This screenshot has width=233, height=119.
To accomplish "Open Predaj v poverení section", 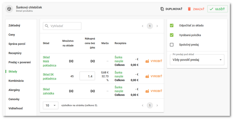I will click(x=20, y=62).
